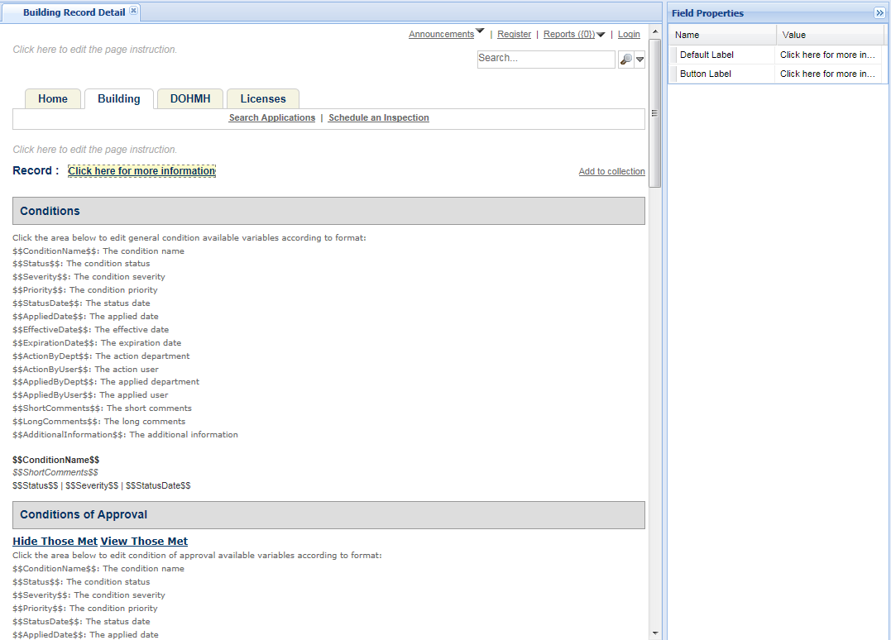Switch to the Home tab
This screenshot has width=891, height=640.
pos(53,98)
